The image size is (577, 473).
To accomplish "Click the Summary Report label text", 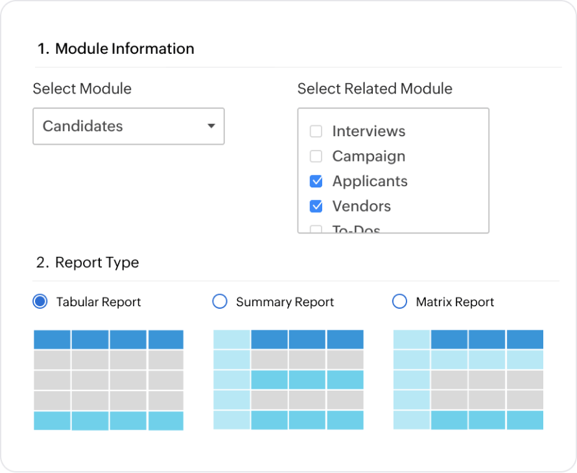I will click(x=285, y=302).
